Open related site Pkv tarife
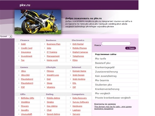This screenshot has width=155, height=116. [x=100, y=58]
